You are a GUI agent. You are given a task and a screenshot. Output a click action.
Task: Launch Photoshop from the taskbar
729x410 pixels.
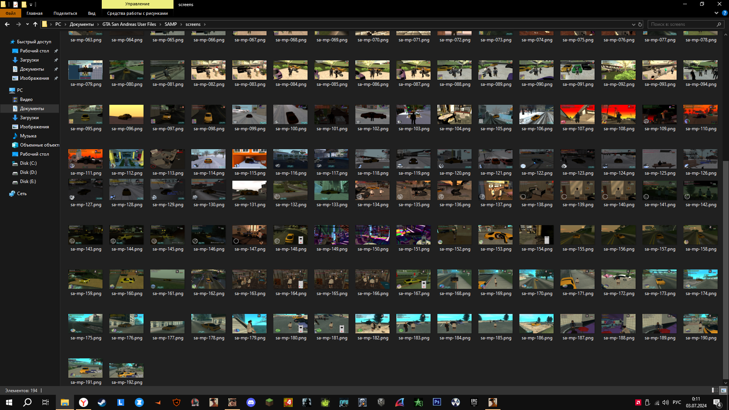coord(437,402)
